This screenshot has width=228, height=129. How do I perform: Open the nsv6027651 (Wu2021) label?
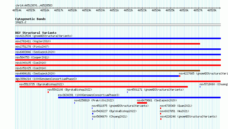pos(174,111)
